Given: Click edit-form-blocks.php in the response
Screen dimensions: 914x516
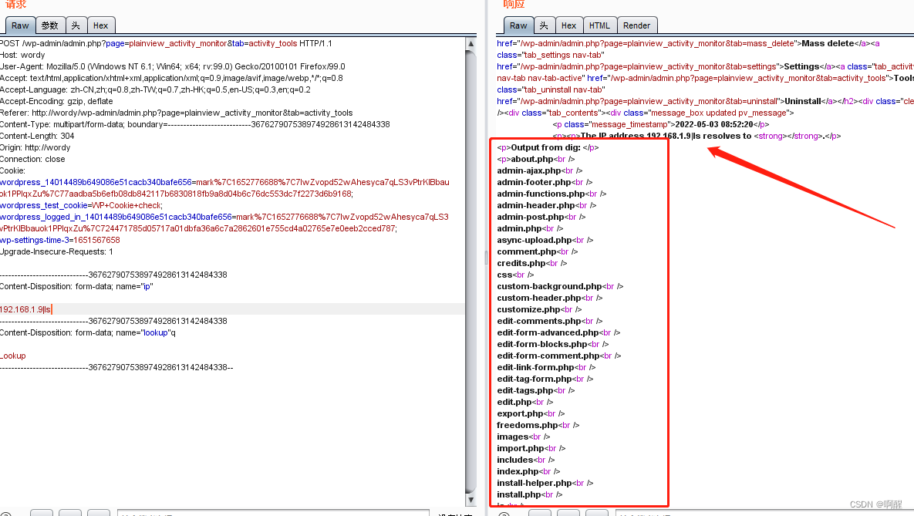Looking at the screenshot, I should tap(542, 344).
